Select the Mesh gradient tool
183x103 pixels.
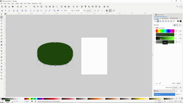coord(1,51)
